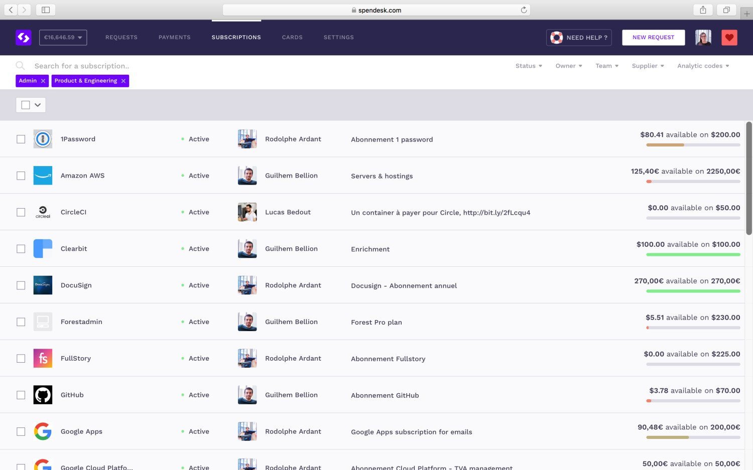Click the 1Password logo icon

tap(43, 139)
